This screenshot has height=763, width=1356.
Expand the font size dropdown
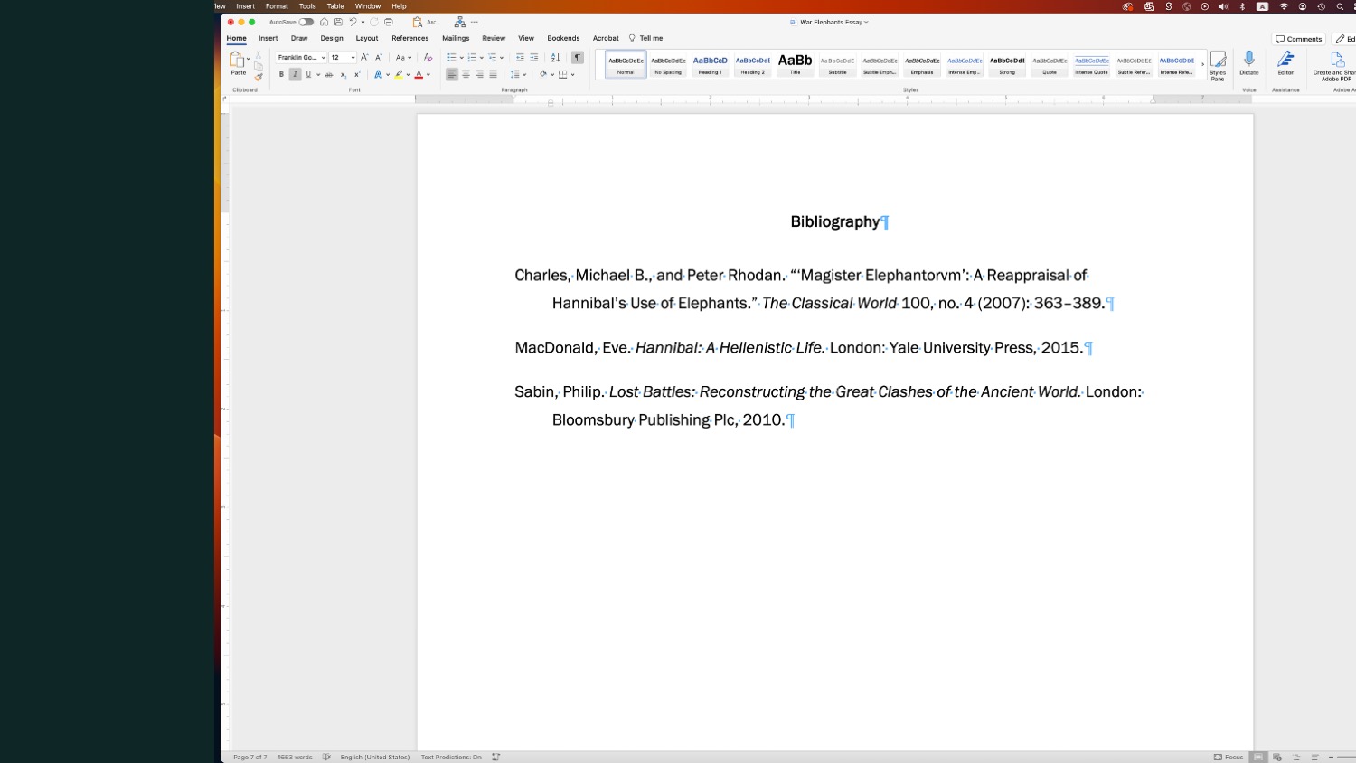coord(353,58)
